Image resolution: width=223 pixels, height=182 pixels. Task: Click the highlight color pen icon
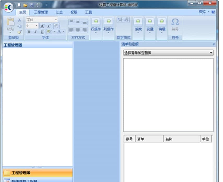tap(49, 31)
